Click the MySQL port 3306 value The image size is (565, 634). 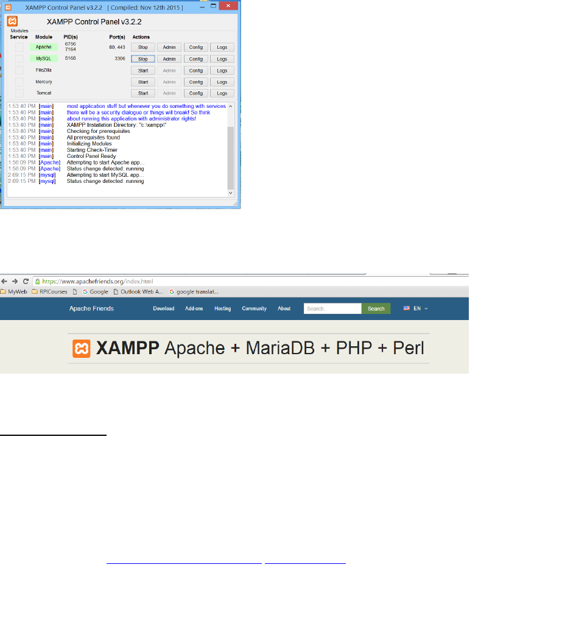point(120,59)
